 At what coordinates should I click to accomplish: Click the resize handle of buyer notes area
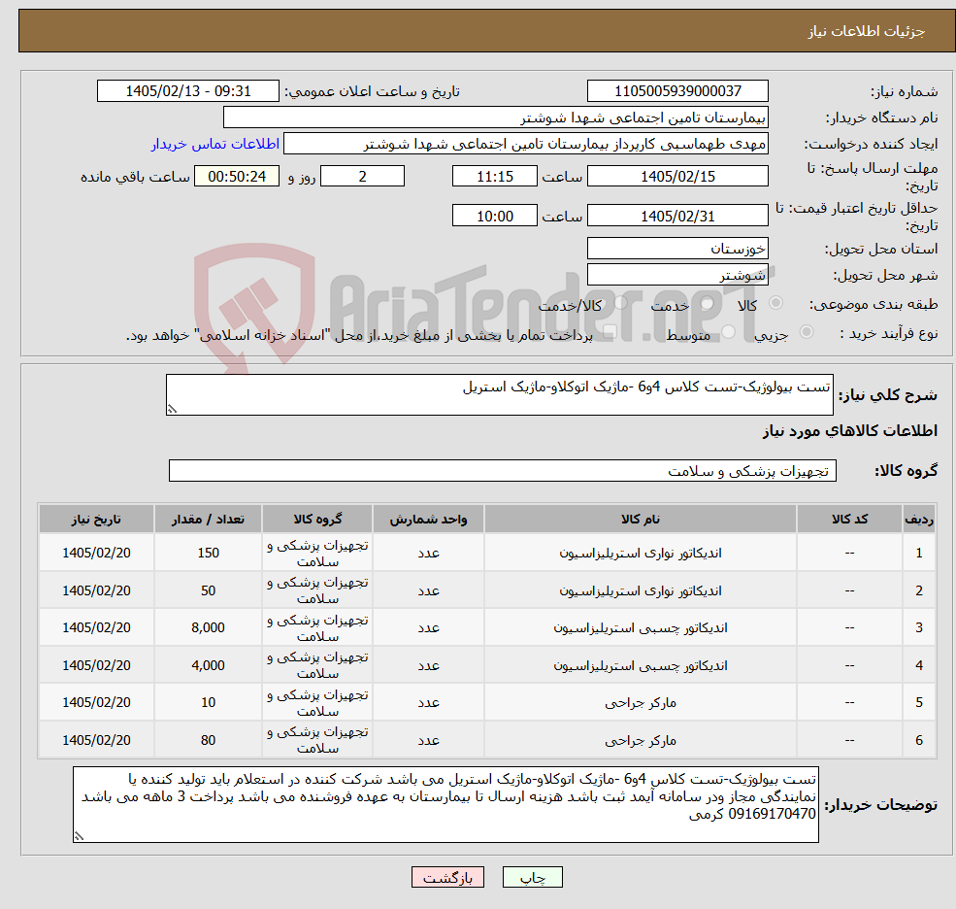pos(79,836)
